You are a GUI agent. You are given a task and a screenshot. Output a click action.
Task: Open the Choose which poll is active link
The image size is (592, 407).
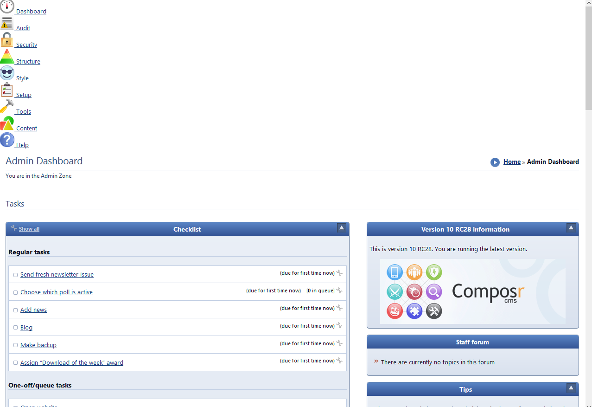pos(57,292)
